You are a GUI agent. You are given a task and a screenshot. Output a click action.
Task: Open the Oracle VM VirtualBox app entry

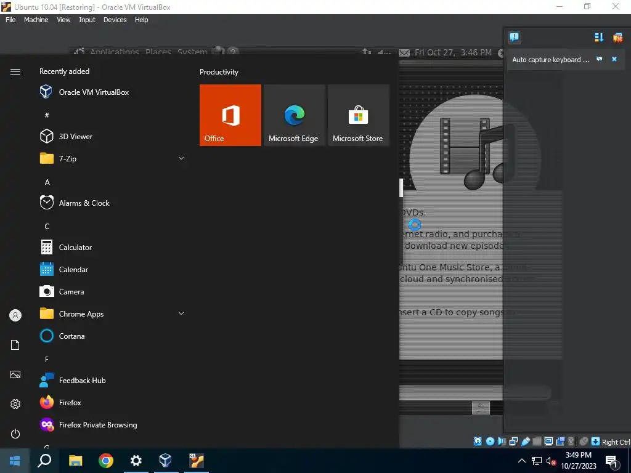(111, 92)
